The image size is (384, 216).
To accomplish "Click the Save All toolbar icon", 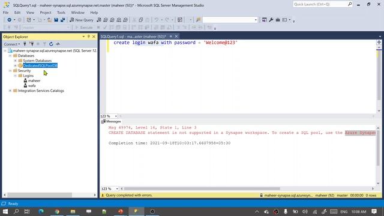I will point(62,20).
